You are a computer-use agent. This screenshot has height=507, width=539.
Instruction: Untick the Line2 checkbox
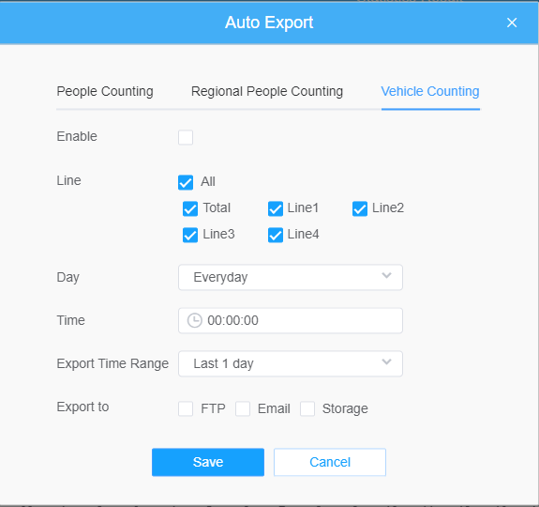pos(360,208)
